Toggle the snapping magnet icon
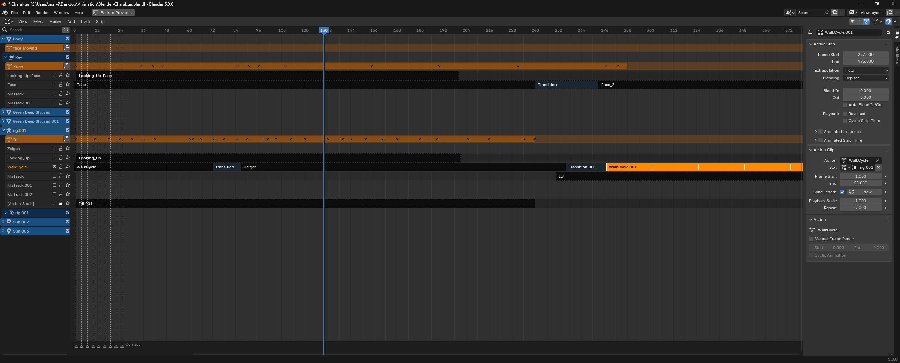Screen dimensions: 900x363 pos(888,21)
